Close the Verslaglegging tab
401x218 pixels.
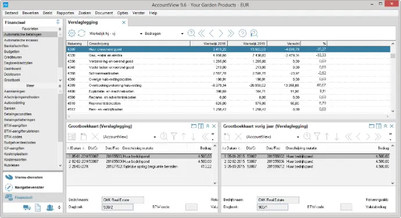coord(124,23)
